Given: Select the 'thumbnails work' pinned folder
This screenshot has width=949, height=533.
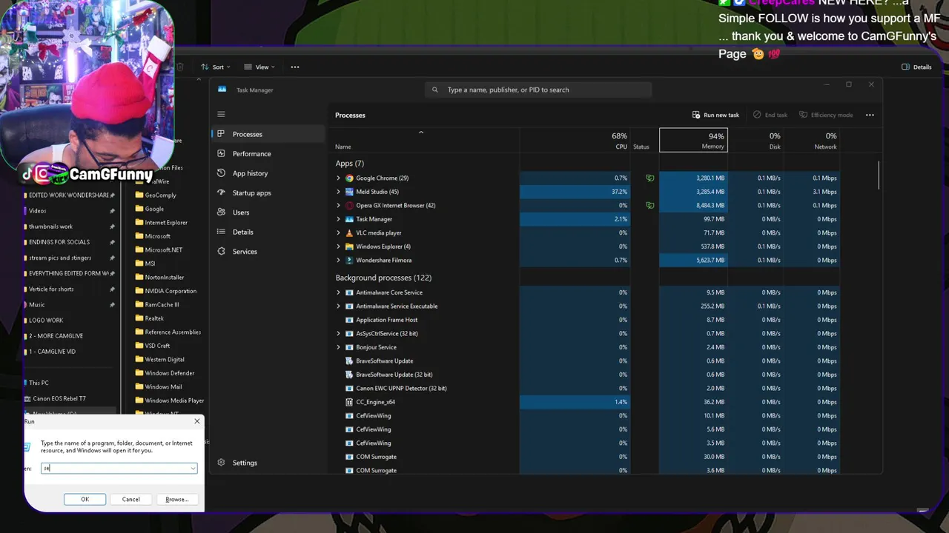Looking at the screenshot, I should 50,227.
